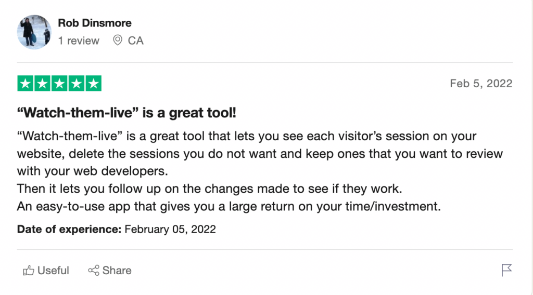The height and width of the screenshot is (295, 533).
Task: Click the Share label text
Action: coord(117,270)
